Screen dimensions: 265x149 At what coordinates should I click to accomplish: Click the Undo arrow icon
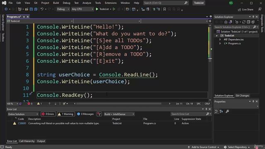coord(42,9)
